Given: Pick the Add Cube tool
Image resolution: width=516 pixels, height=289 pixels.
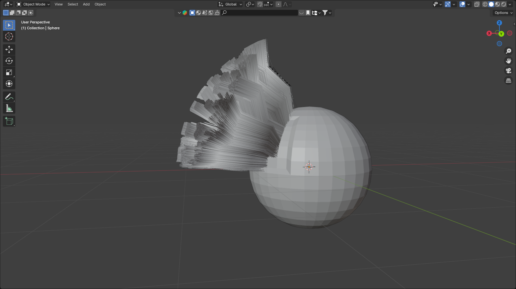Looking at the screenshot, I should (x=9, y=121).
